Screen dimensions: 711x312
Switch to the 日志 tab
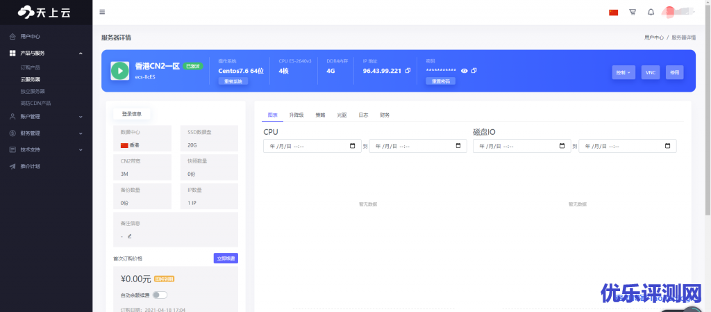coord(363,115)
